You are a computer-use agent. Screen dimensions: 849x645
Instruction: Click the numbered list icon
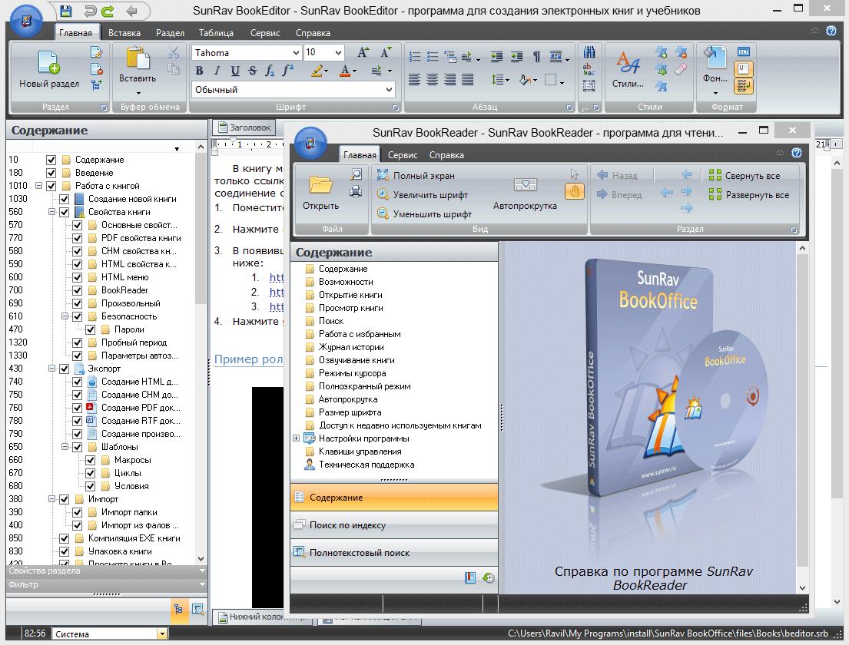pos(415,56)
